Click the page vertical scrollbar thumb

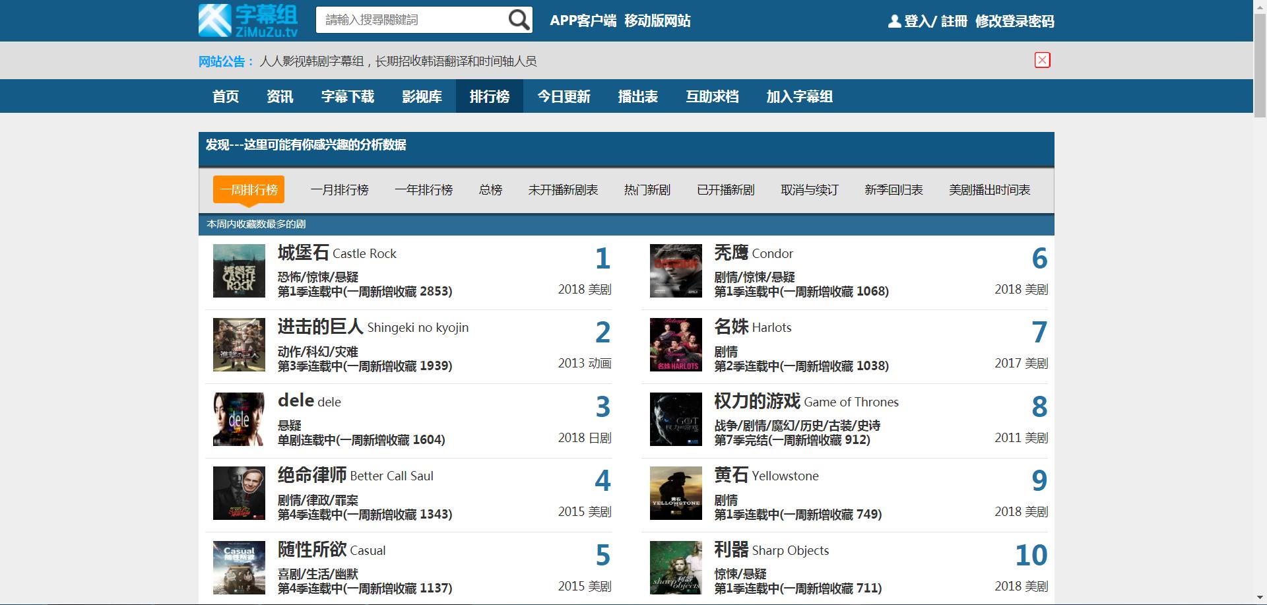(1260, 65)
